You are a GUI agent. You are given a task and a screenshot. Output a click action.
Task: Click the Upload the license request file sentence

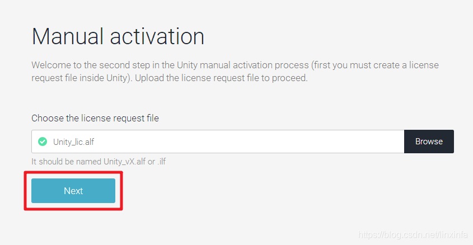pyautogui.click(x=221, y=78)
